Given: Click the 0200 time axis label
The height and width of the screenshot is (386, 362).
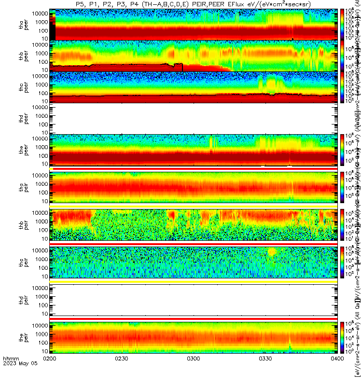Looking at the screenshot, I should 50,358.
